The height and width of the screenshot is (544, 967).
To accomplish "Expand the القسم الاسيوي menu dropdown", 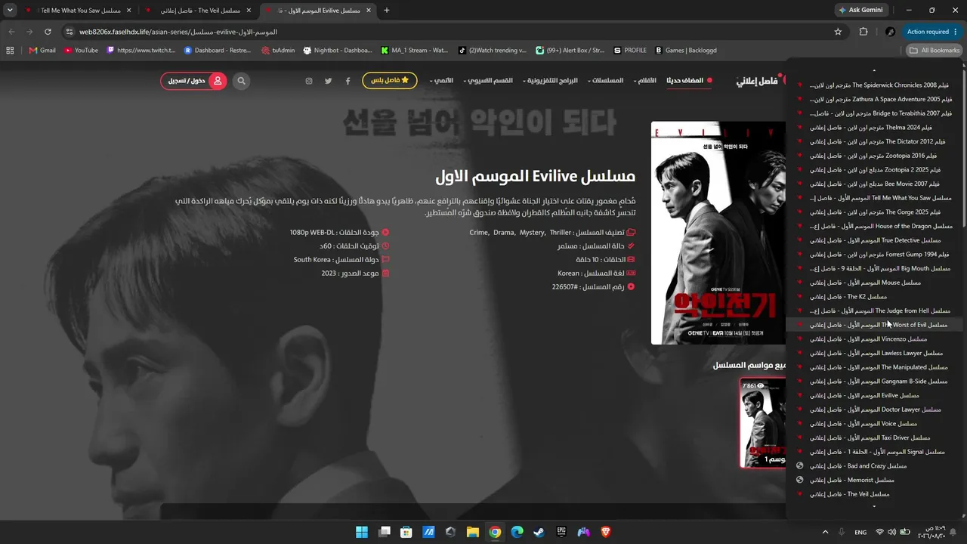I will (489, 81).
